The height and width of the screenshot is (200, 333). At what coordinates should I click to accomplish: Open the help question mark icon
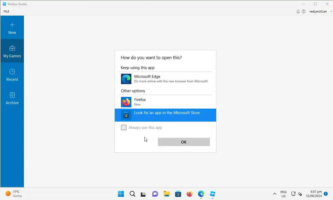(x=304, y=11)
